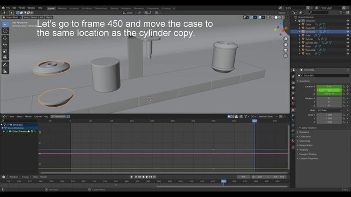Open the View Layer properties tab
The height and width of the screenshot is (197, 351).
click(293, 93)
